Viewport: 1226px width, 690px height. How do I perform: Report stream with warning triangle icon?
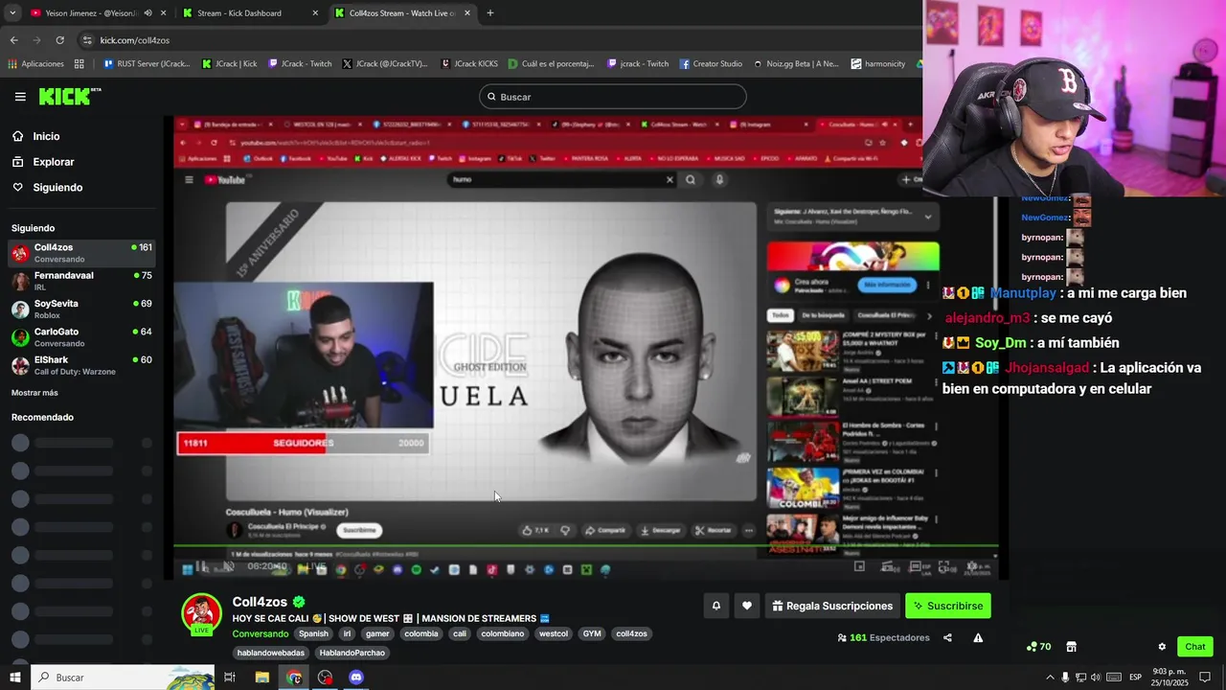click(x=978, y=638)
